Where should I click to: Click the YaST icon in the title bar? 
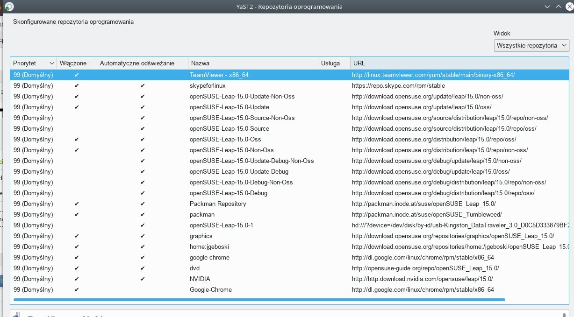click(x=9, y=7)
